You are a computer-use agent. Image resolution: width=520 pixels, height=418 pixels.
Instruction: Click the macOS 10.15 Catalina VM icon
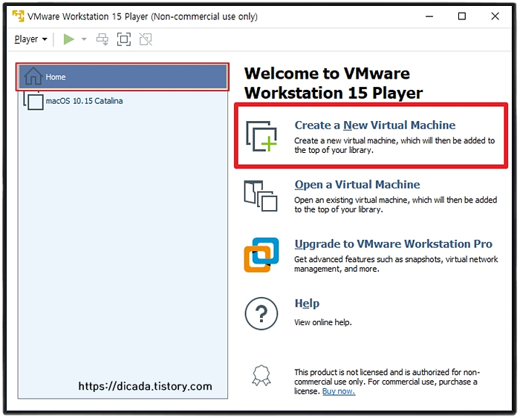(33, 101)
